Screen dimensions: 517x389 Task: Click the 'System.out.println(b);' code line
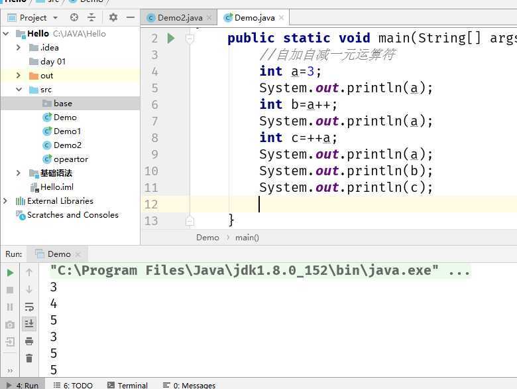coord(346,171)
